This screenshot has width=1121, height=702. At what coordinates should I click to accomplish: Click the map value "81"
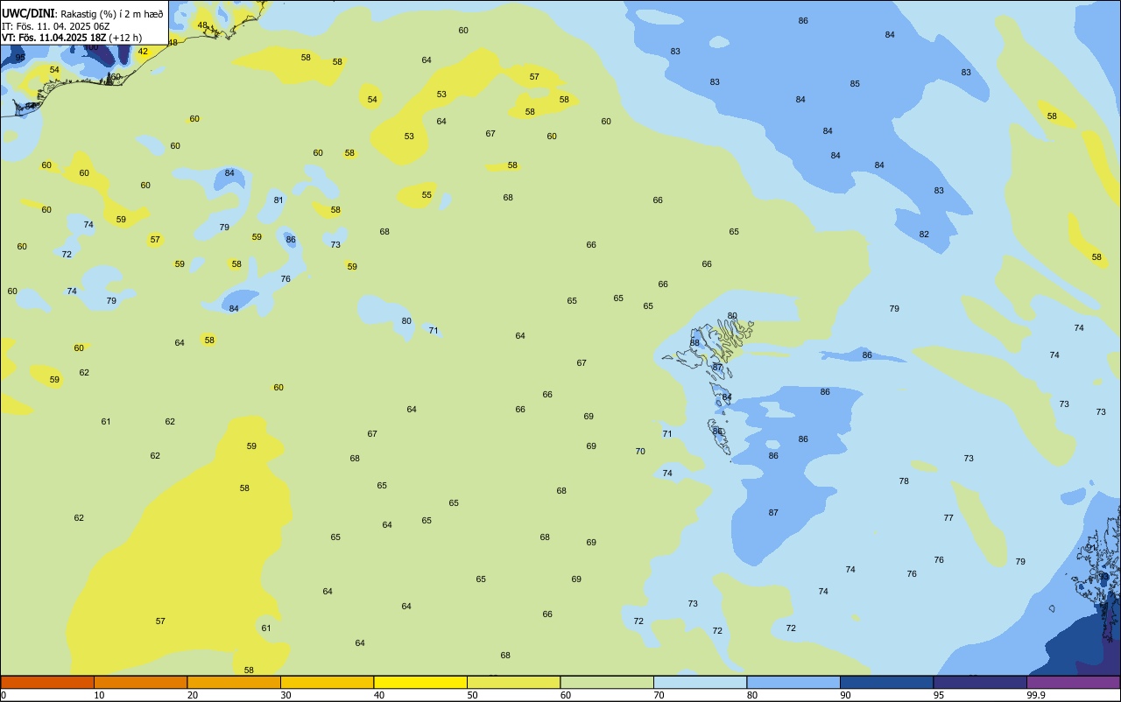[278, 200]
